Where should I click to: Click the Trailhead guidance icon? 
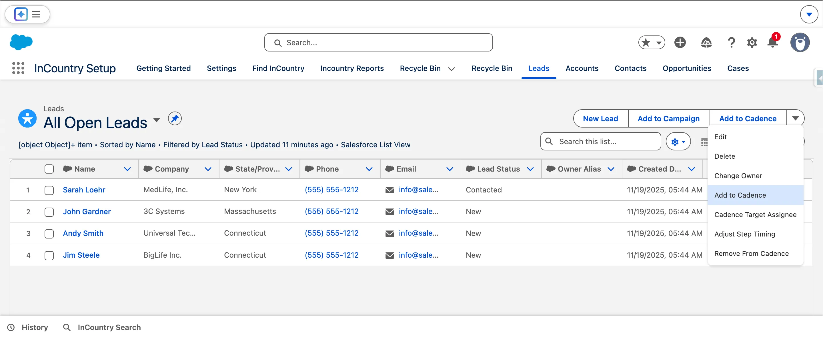pos(706,43)
